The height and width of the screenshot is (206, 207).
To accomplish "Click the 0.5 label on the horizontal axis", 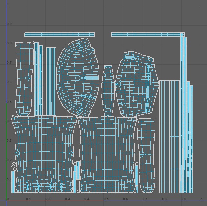I will [106, 199].
